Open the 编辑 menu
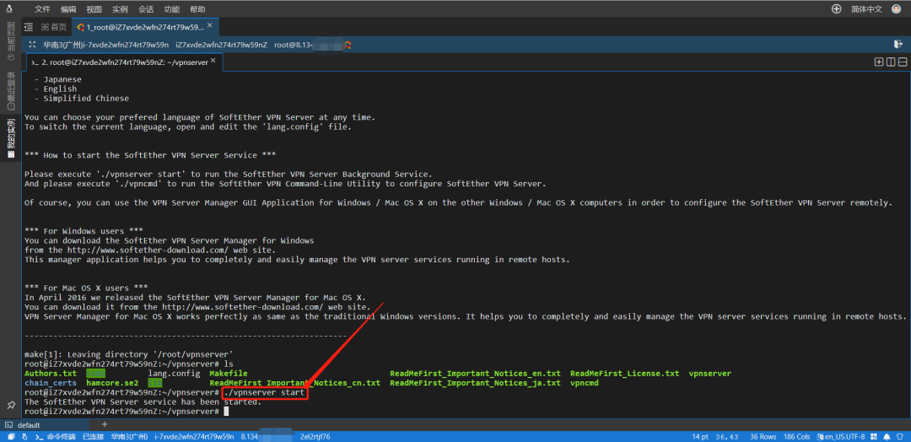This screenshot has width=911, height=442. click(x=68, y=9)
